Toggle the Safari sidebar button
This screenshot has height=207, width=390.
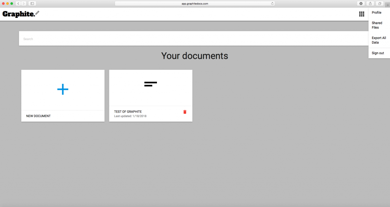click(x=32, y=3)
